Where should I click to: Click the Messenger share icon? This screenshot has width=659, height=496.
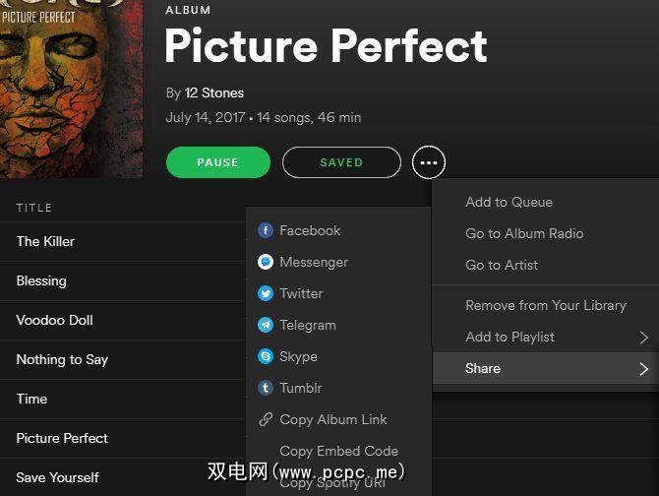266,262
